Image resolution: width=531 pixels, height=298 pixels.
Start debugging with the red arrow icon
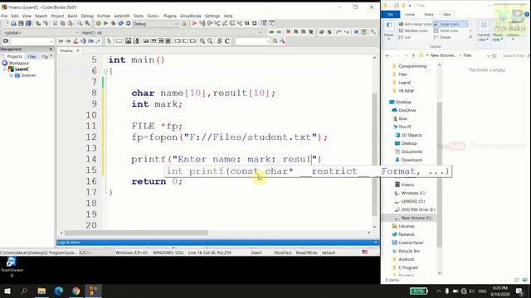(194, 23)
